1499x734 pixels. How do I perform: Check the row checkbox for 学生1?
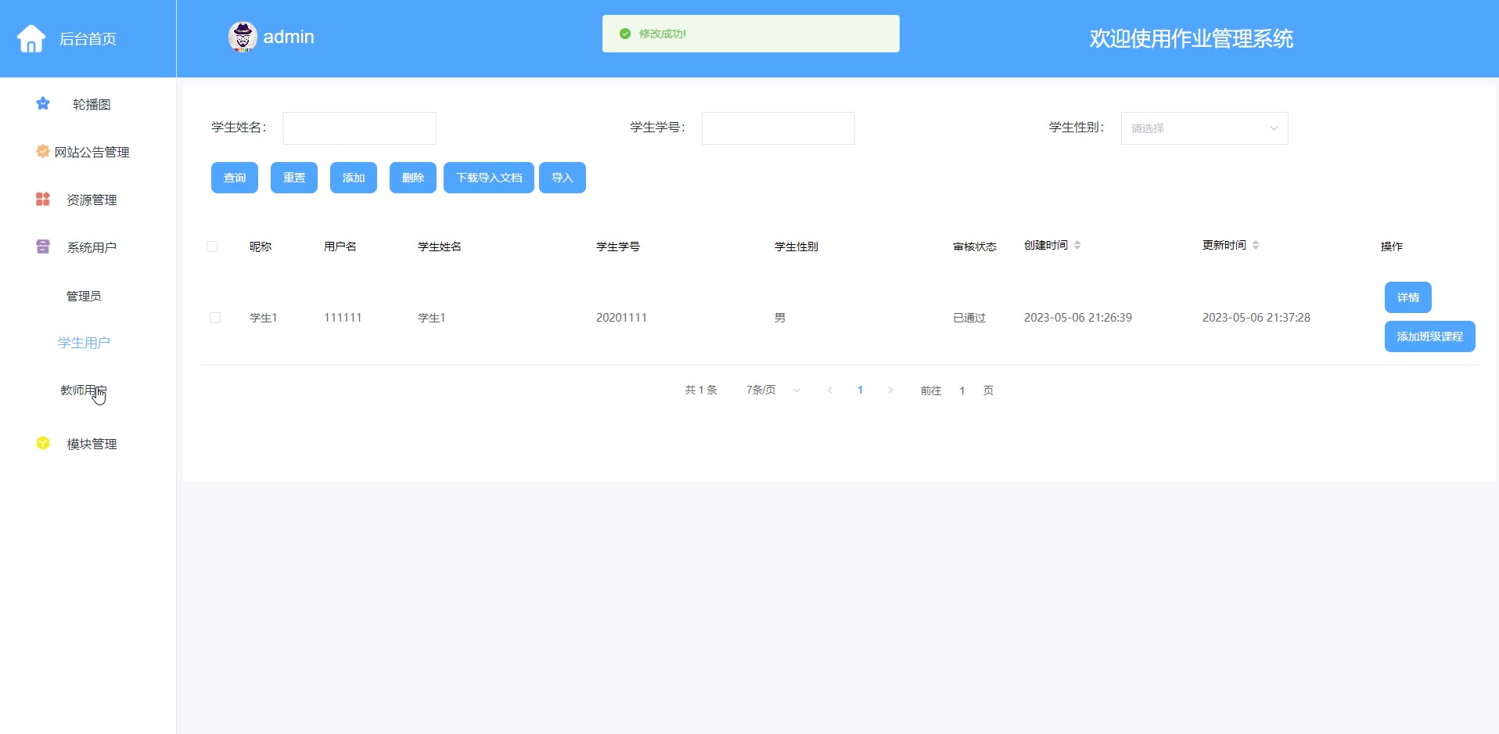pyautogui.click(x=215, y=318)
